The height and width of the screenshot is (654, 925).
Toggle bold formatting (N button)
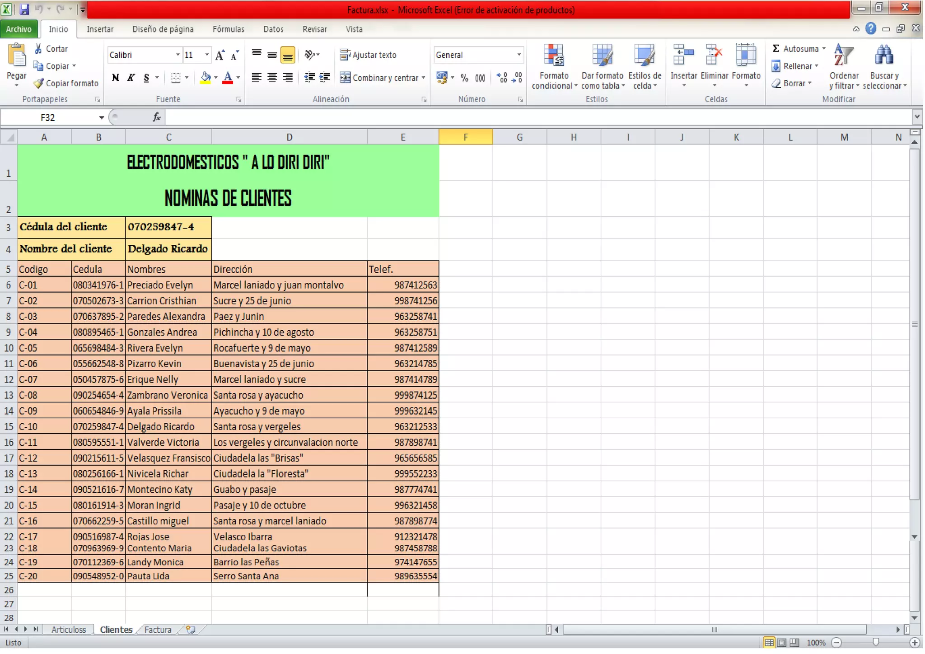[116, 78]
